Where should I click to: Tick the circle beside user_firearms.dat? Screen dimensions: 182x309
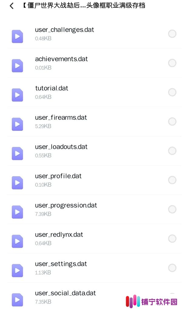click(x=172, y=122)
